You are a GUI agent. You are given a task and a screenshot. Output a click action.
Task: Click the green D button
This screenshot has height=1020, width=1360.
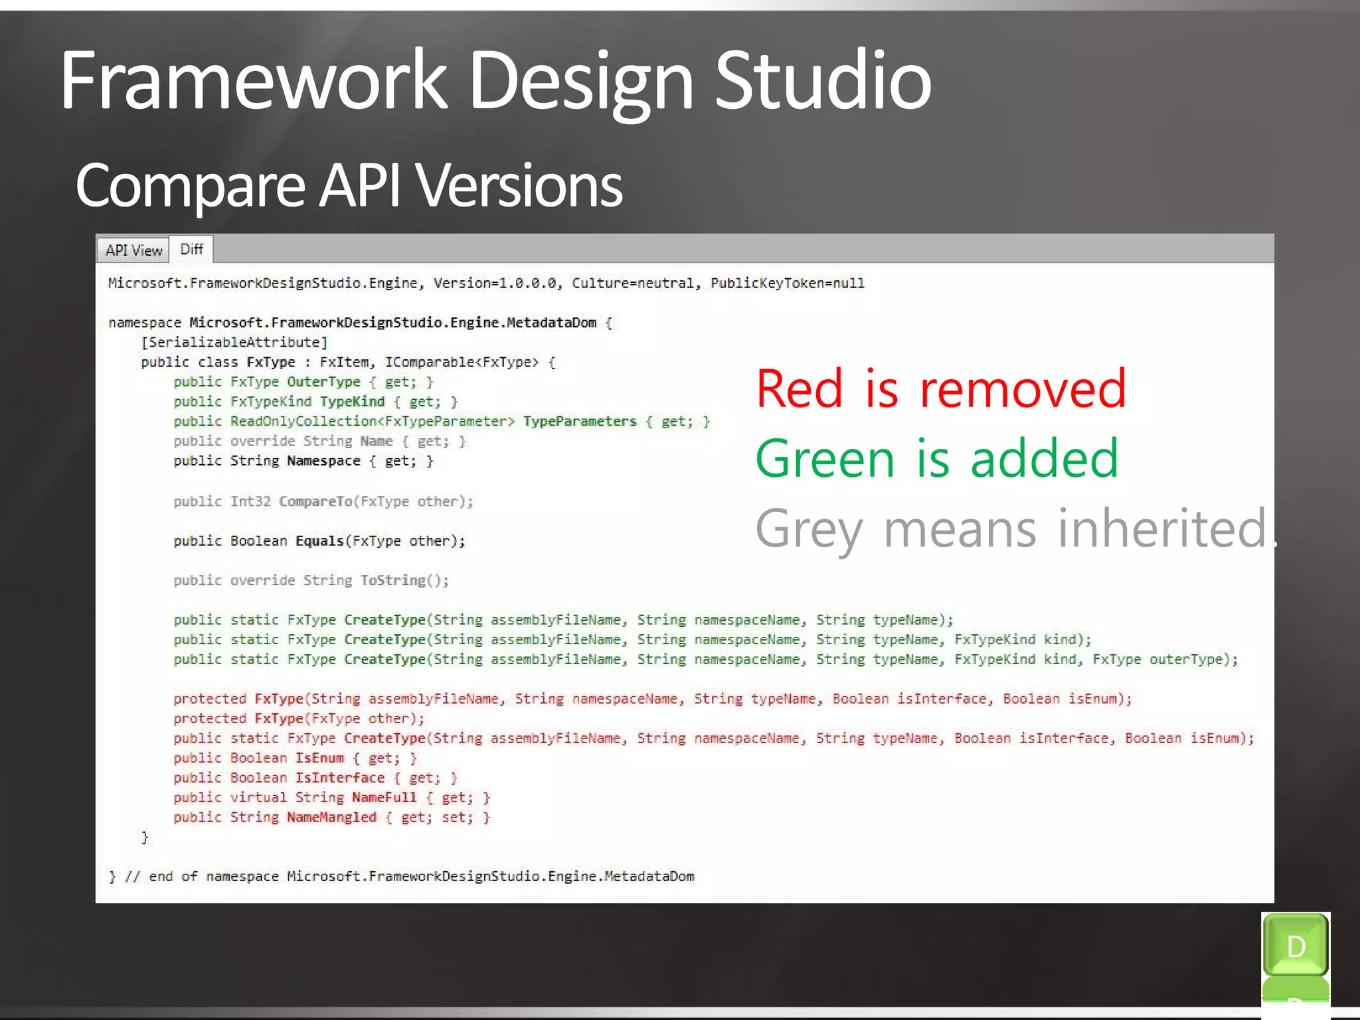1295,946
